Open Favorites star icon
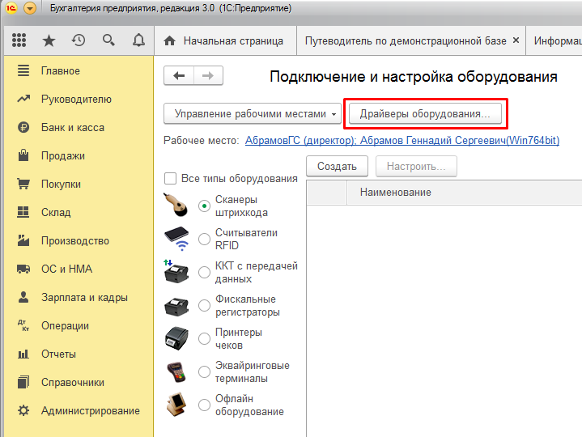 (49, 40)
